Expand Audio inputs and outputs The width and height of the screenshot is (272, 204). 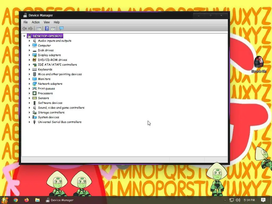coord(29,41)
